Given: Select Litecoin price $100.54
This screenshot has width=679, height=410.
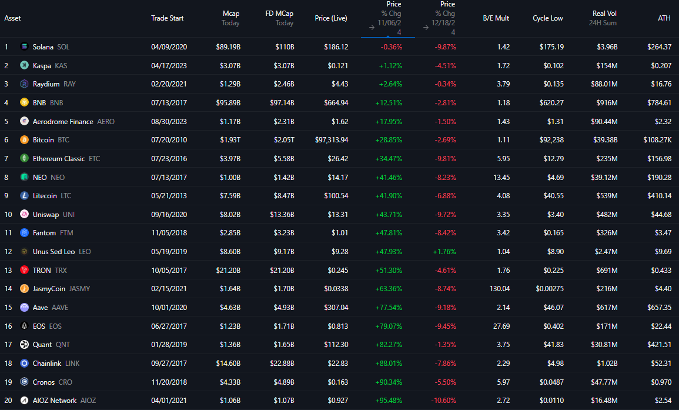Looking at the screenshot, I should (336, 196).
